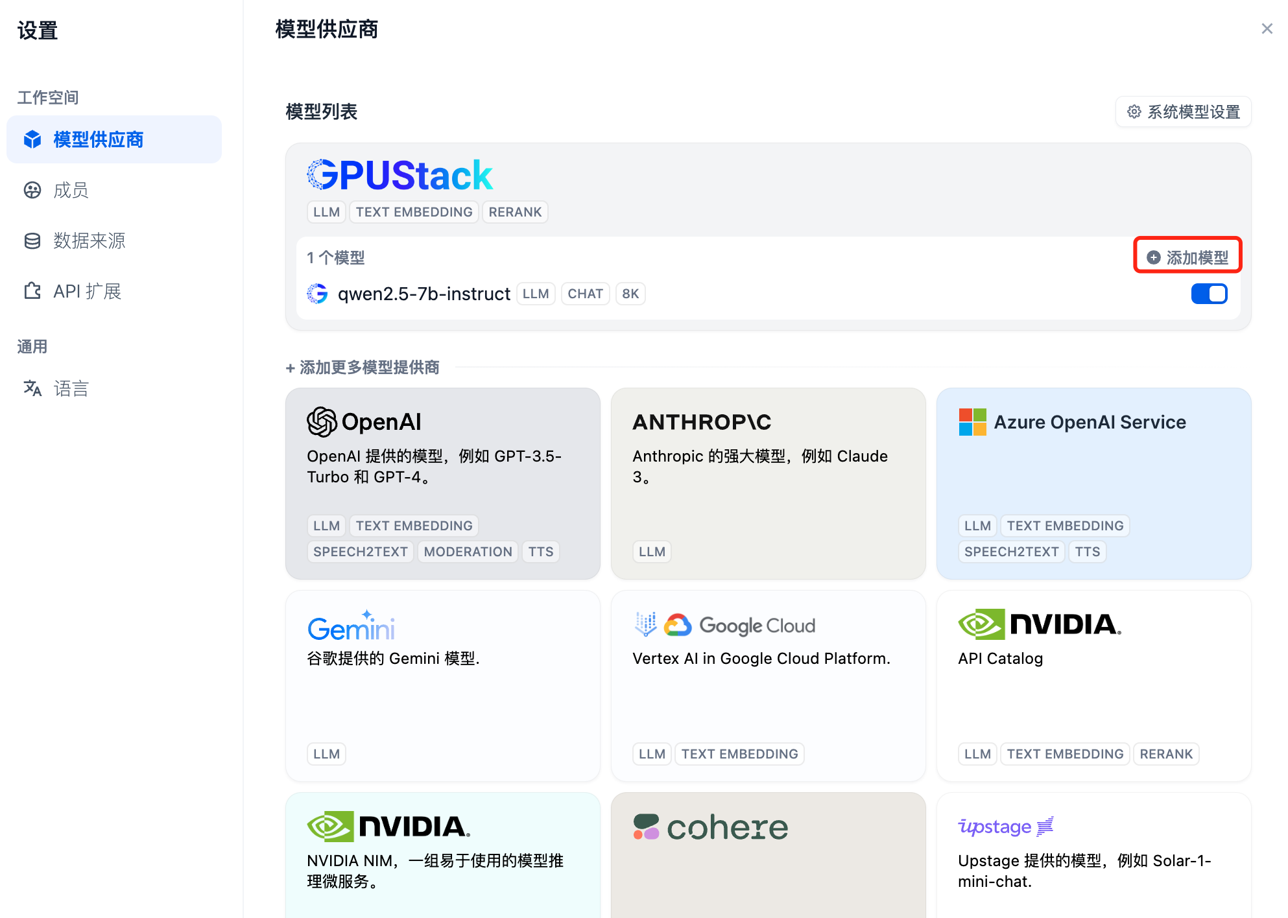This screenshot has height=918, width=1288.
Task: Click the Anthropic provider card
Action: click(702, 421)
